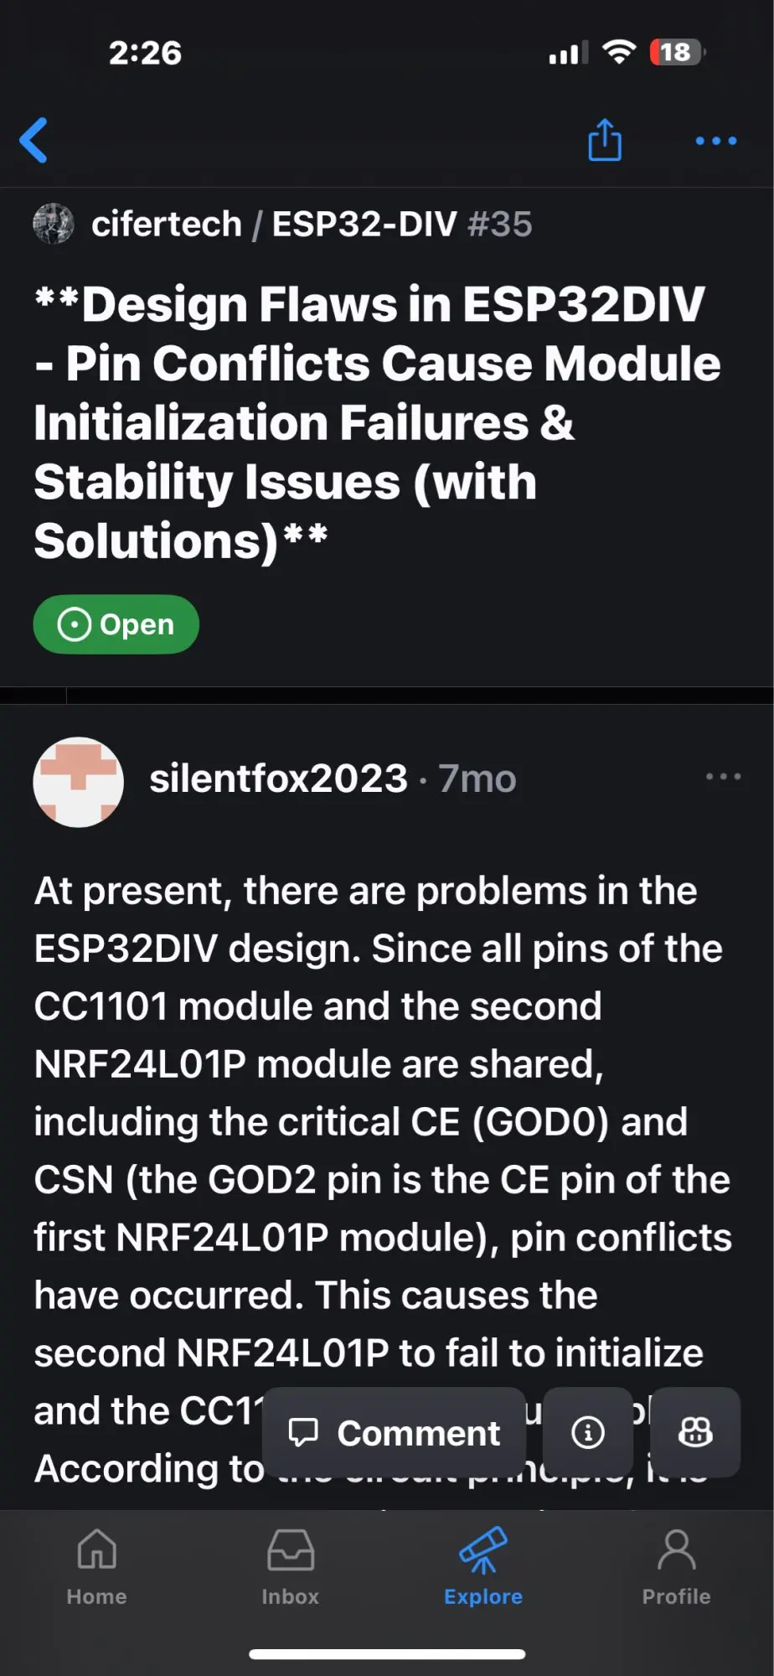The image size is (774, 1676).
Task: Open the top-right three-dot menu
Action: click(x=715, y=141)
